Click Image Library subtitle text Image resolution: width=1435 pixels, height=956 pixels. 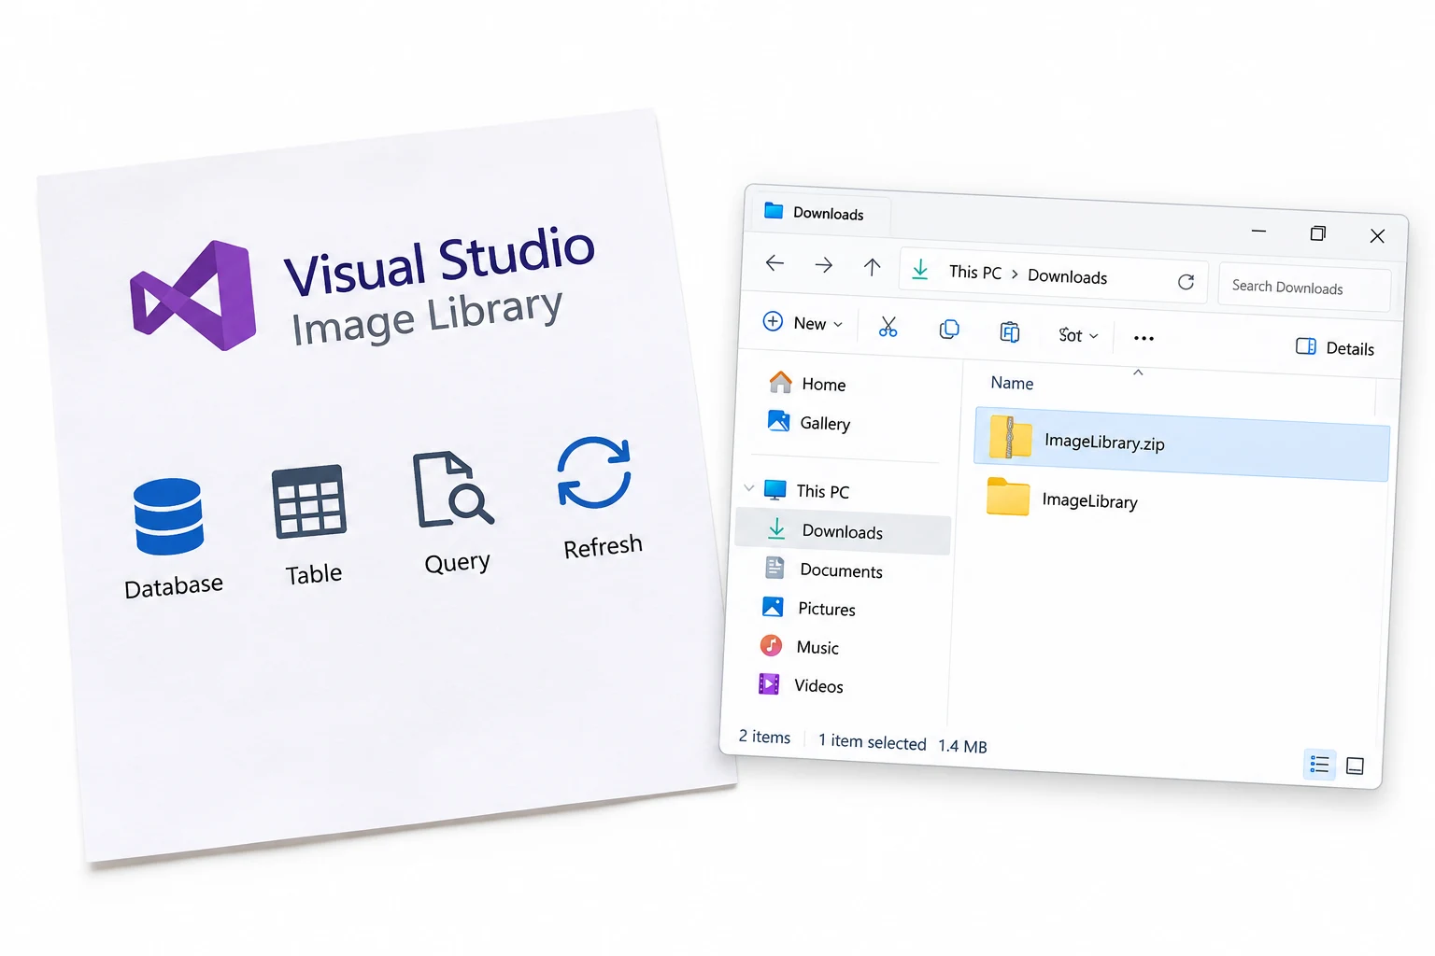point(427,317)
